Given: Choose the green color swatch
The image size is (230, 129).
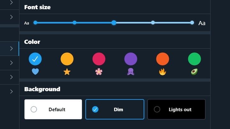Looking at the screenshot, I should pyautogui.click(x=194, y=59).
